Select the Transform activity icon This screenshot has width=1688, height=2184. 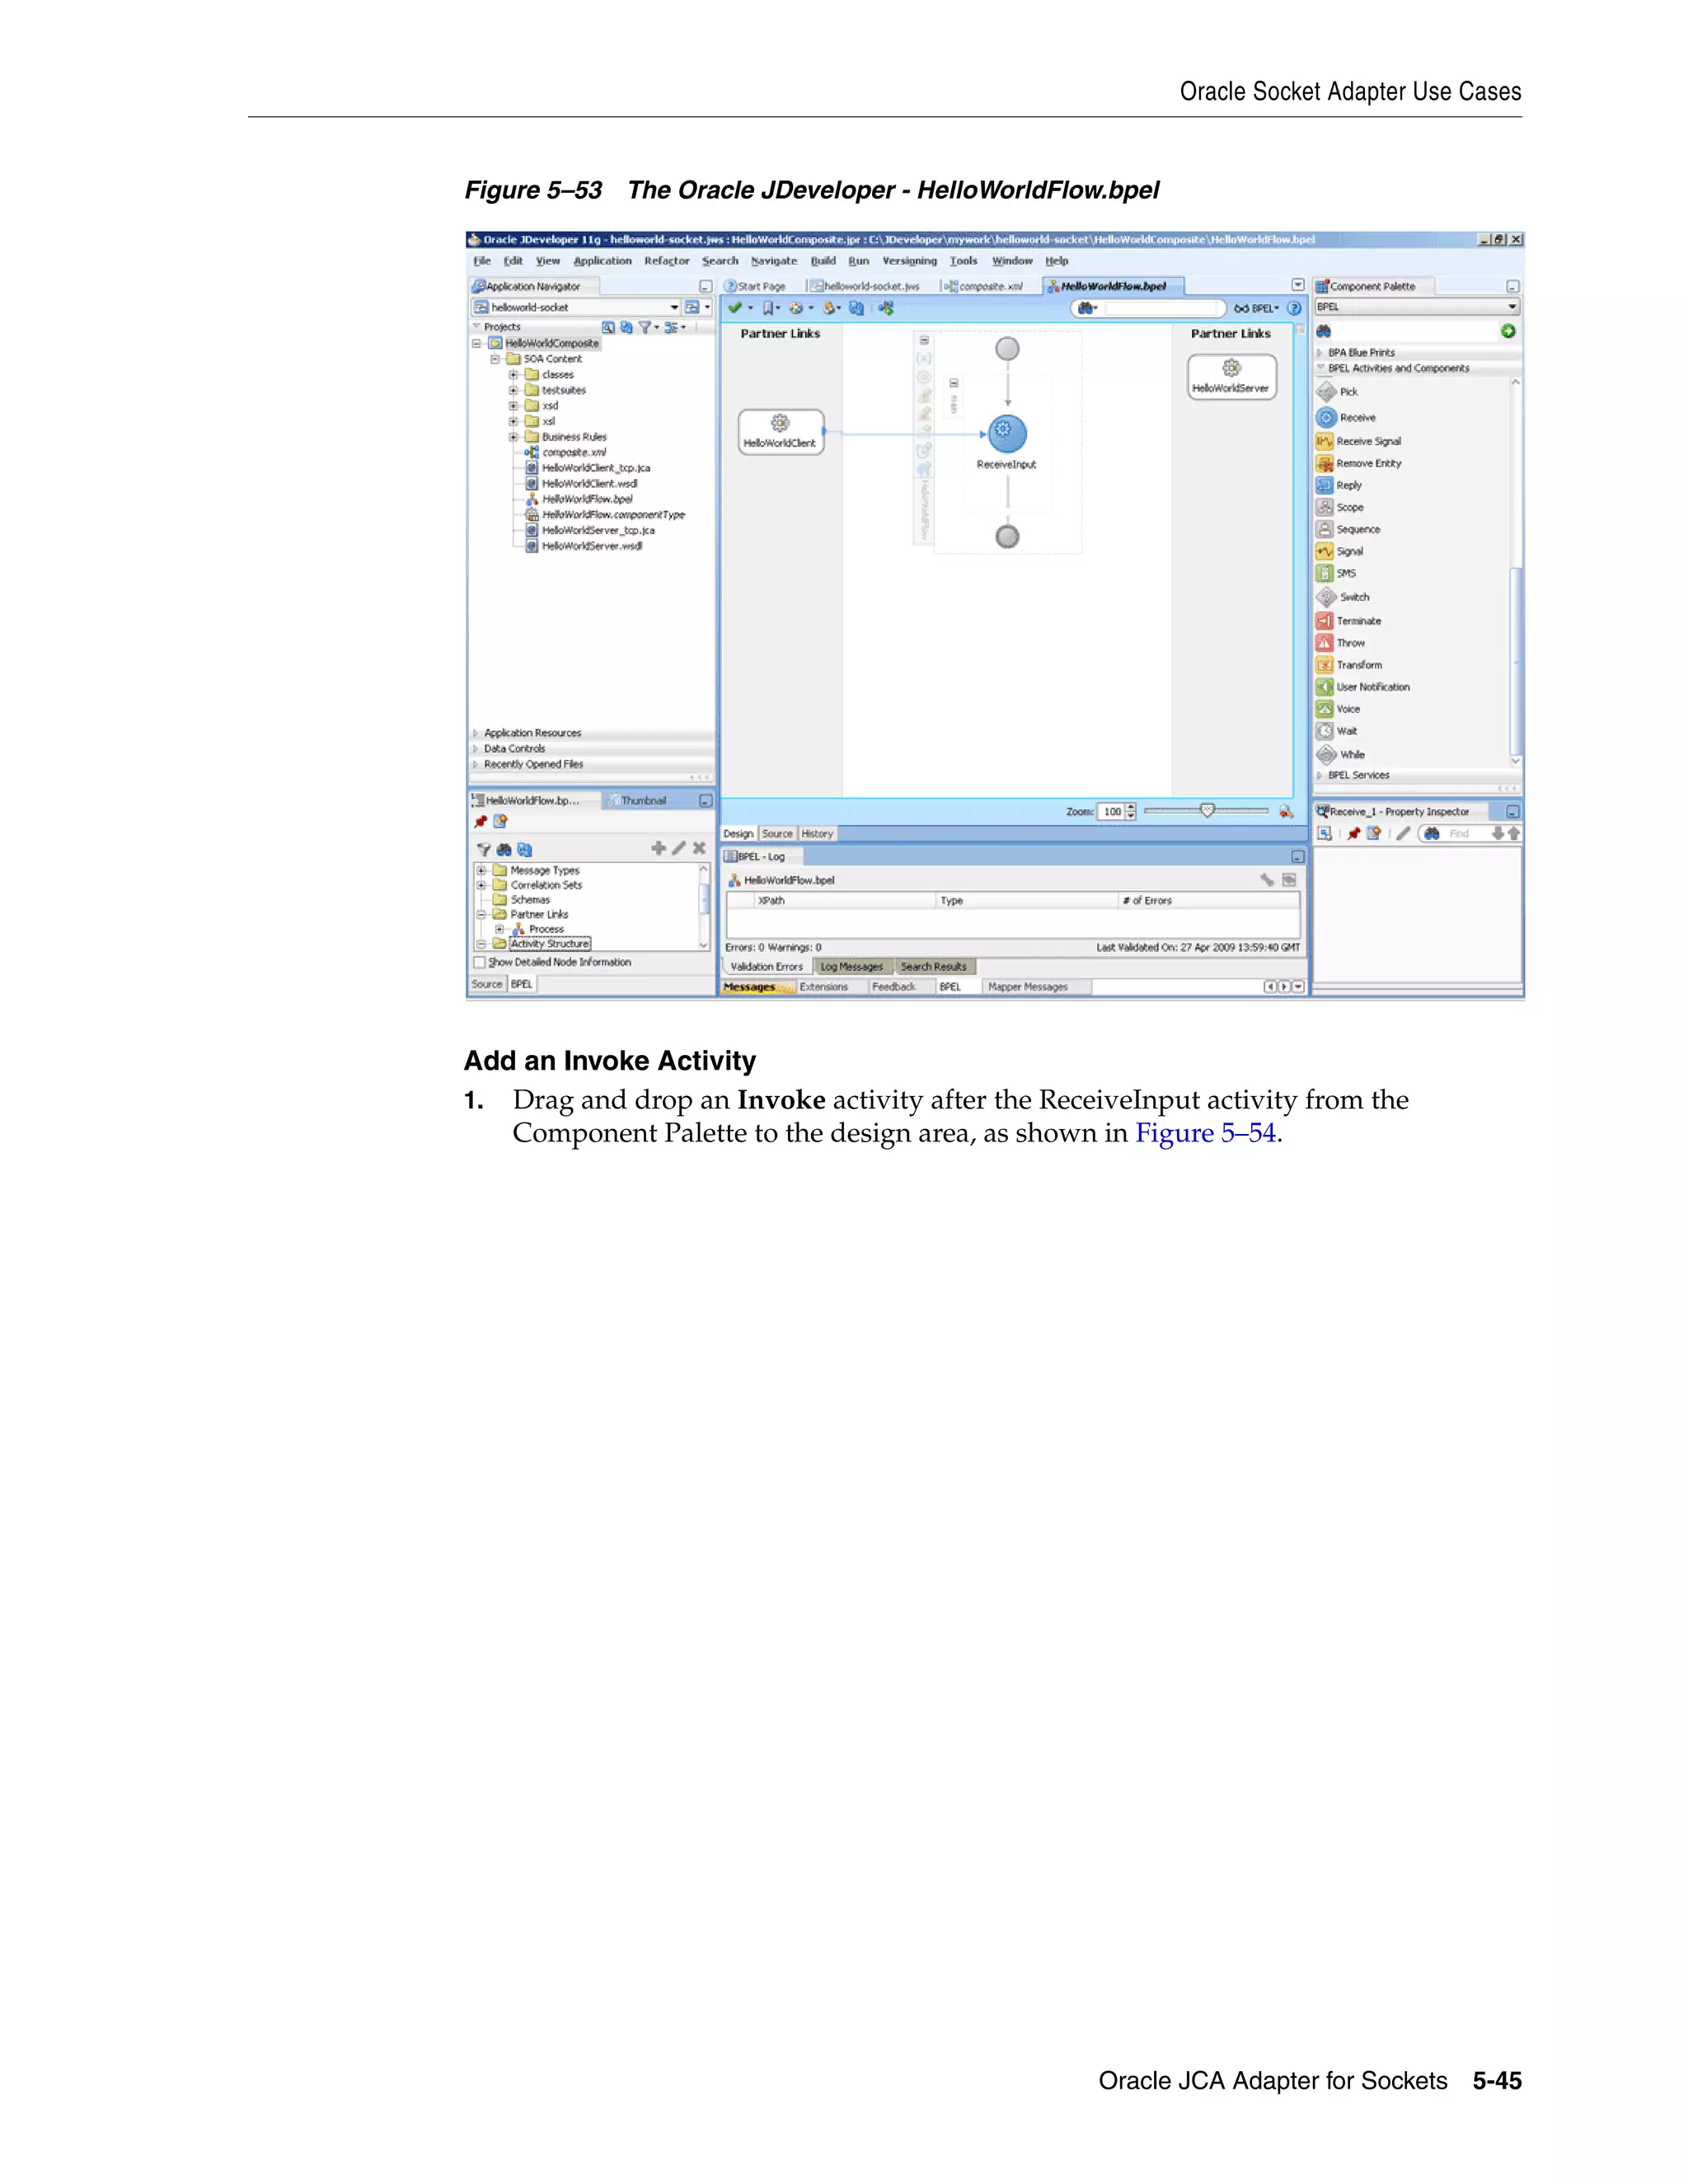pos(1325,665)
